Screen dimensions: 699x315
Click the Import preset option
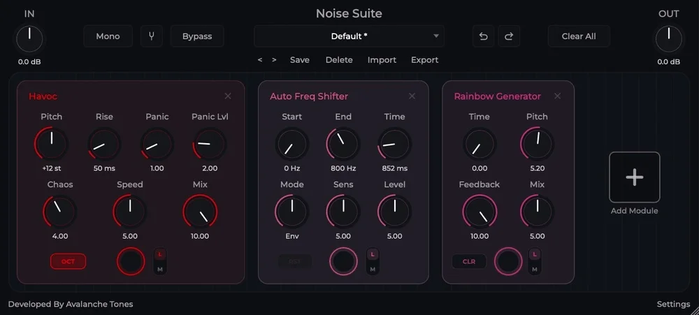[382, 60]
